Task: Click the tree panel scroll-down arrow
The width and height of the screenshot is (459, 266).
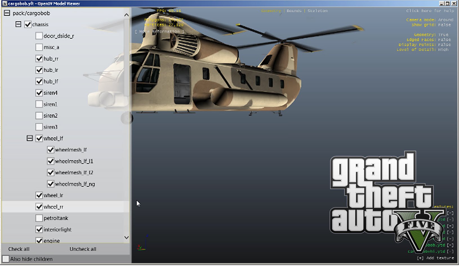Action: click(x=126, y=238)
